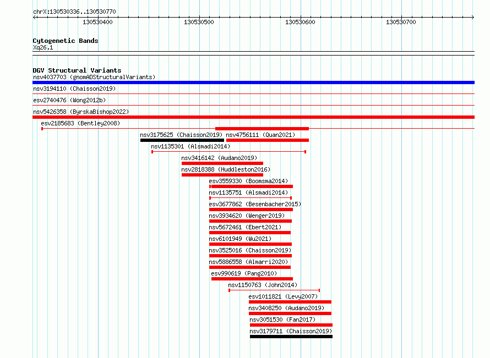Screen dimensions: 490x358
Task: Select red bar of esv990619 (Pang2010)
Action: click(x=252, y=279)
